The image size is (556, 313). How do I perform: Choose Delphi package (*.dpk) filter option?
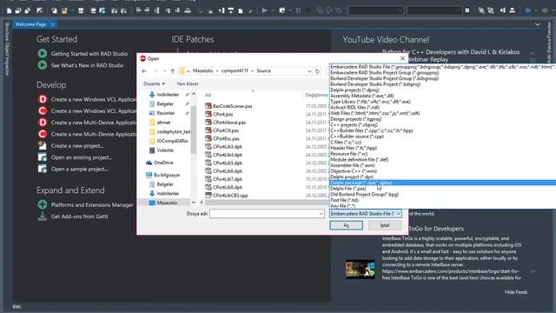(x=442, y=183)
